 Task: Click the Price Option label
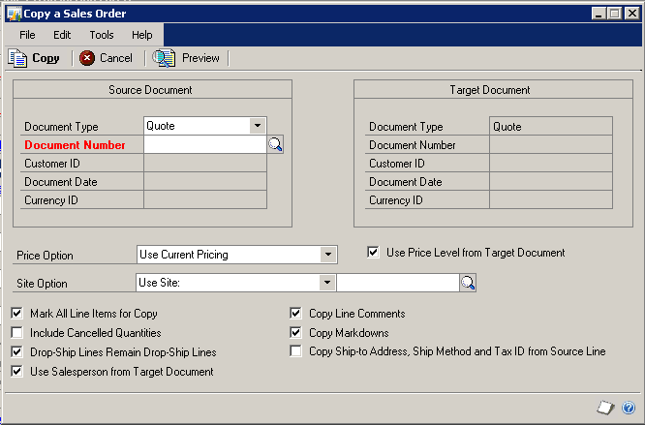pyautogui.click(x=45, y=256)
